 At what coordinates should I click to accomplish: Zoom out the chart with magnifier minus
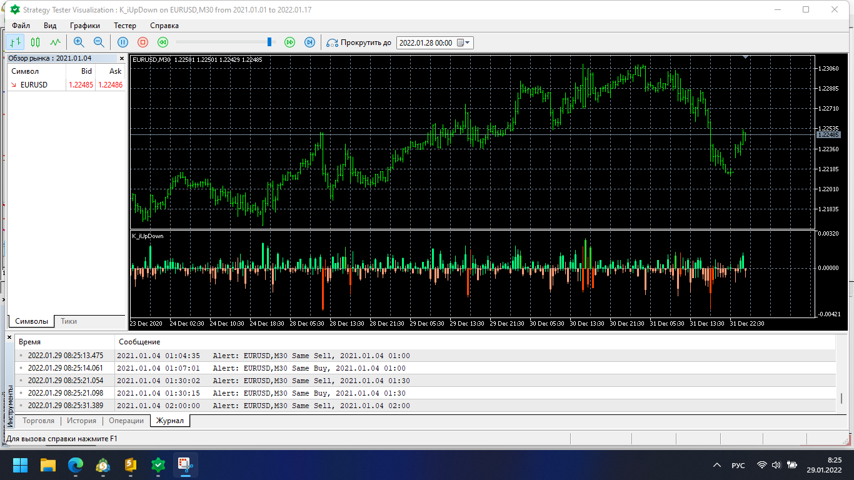pos(99,42)
